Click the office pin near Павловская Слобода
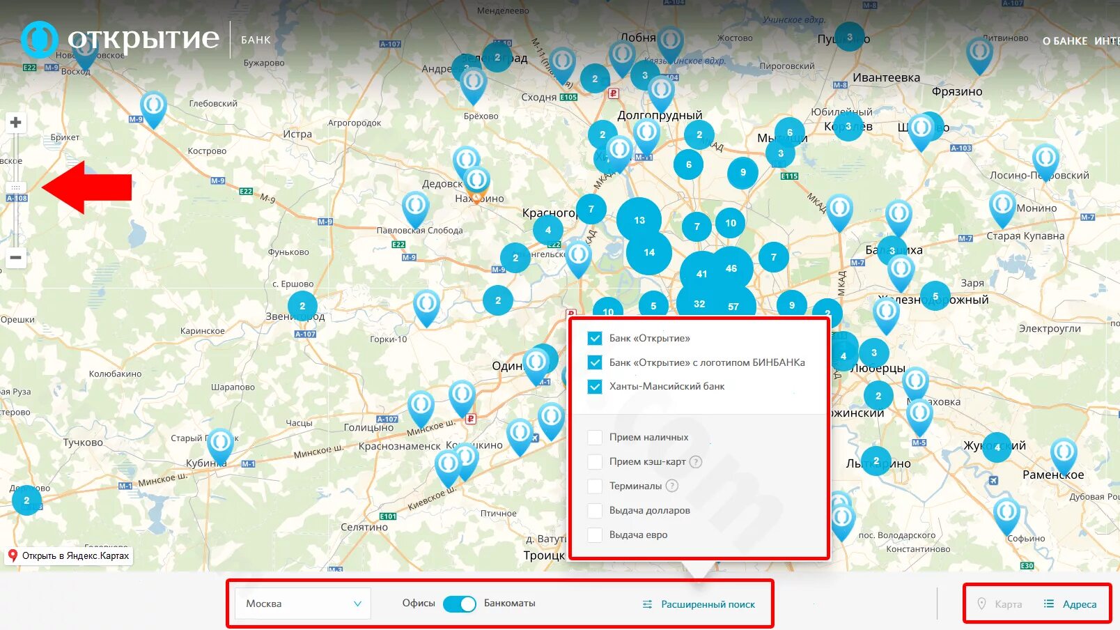This screenshot has width=1120, height=630. [415, 210]
